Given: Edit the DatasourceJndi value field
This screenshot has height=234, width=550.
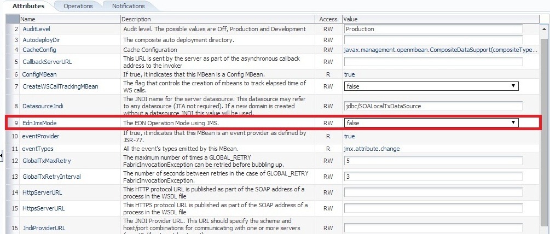Looking at the screenshot, I should (433, 106).
